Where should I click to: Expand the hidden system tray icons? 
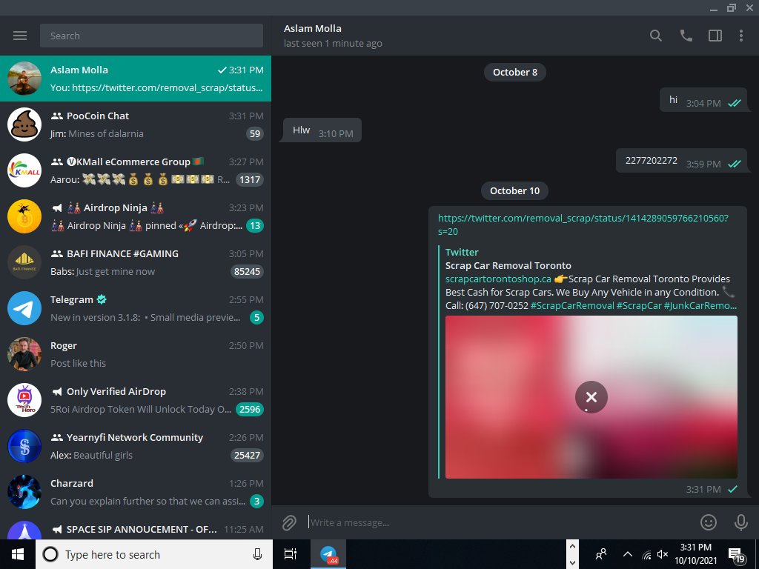coord(627,554)
